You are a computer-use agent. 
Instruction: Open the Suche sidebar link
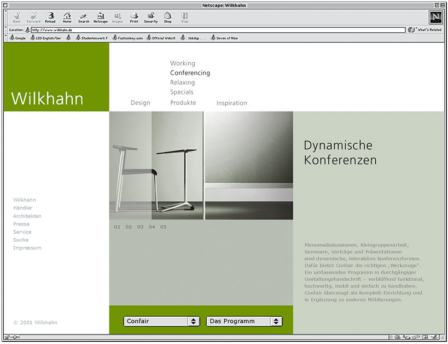(x=21, y=240)
